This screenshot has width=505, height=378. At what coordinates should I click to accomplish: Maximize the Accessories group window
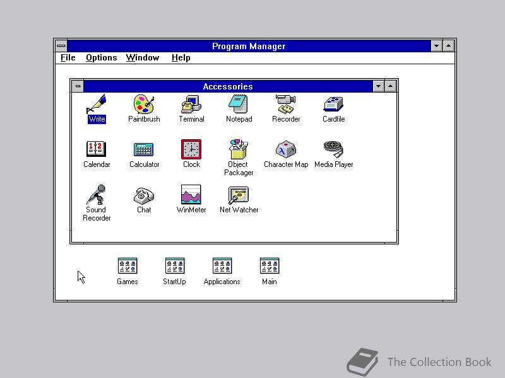(x=390, y=86)
